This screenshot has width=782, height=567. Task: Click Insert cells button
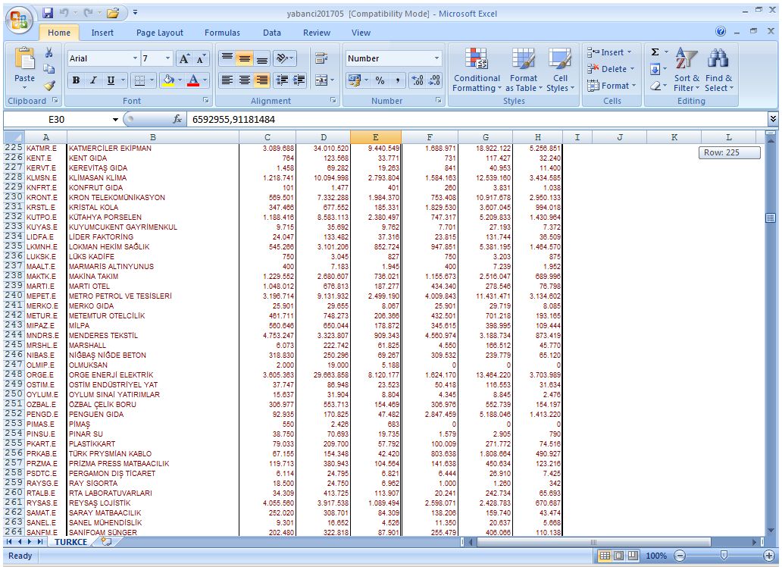pos(608,52)
